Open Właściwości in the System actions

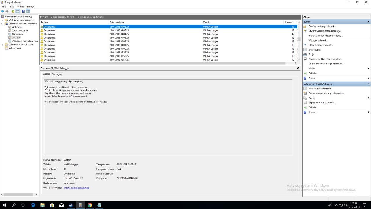click(314, 50)
